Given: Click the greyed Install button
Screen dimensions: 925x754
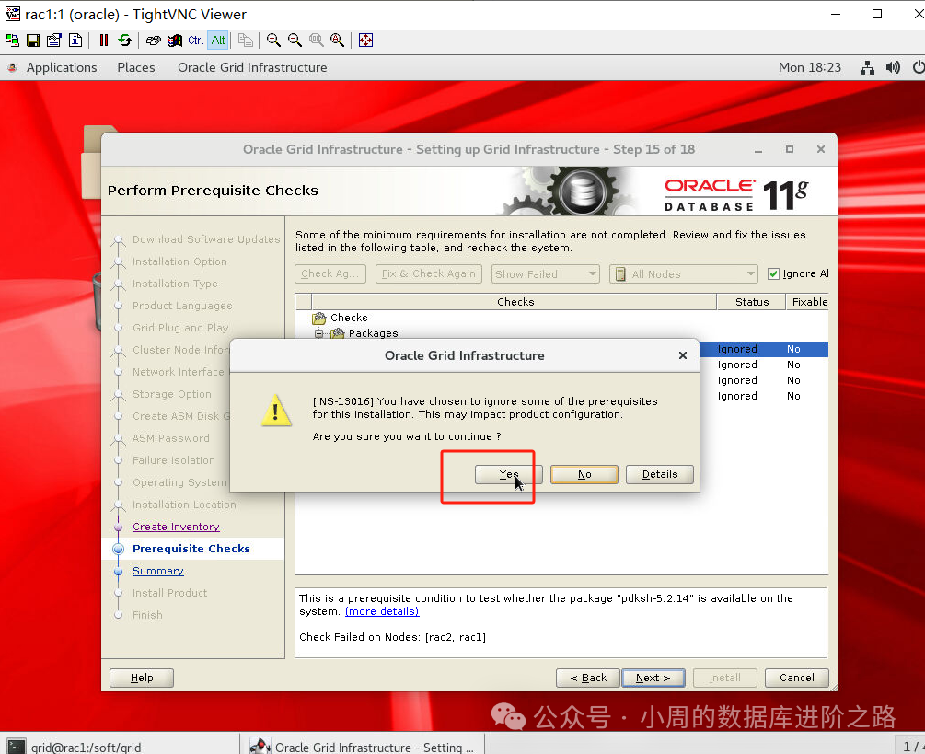Looking at the screenshot, I should tap(725, 678).
